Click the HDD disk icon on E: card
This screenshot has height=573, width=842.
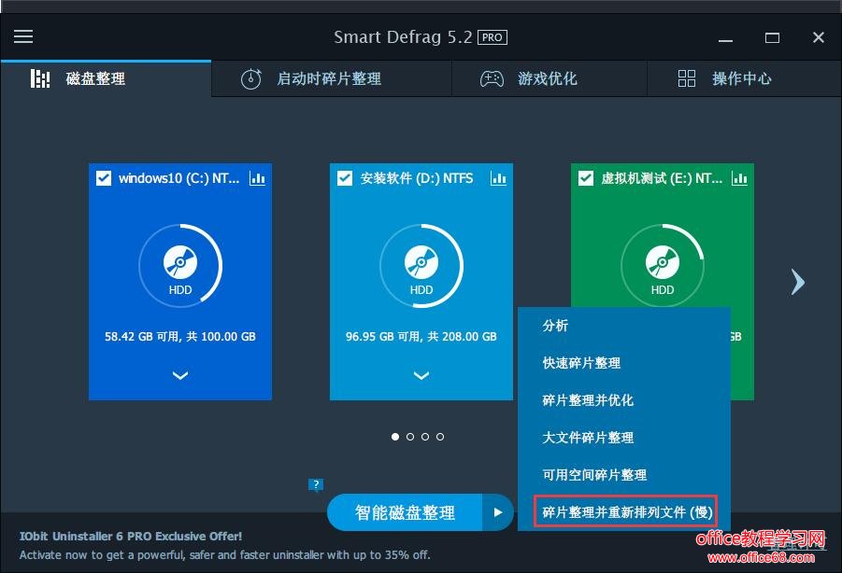tap(663, 262)
